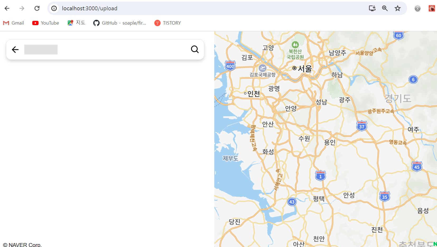The image size is (437, 247).
Task: Click the © NAVER Corp. copyright text
Action: coord(22,245)
